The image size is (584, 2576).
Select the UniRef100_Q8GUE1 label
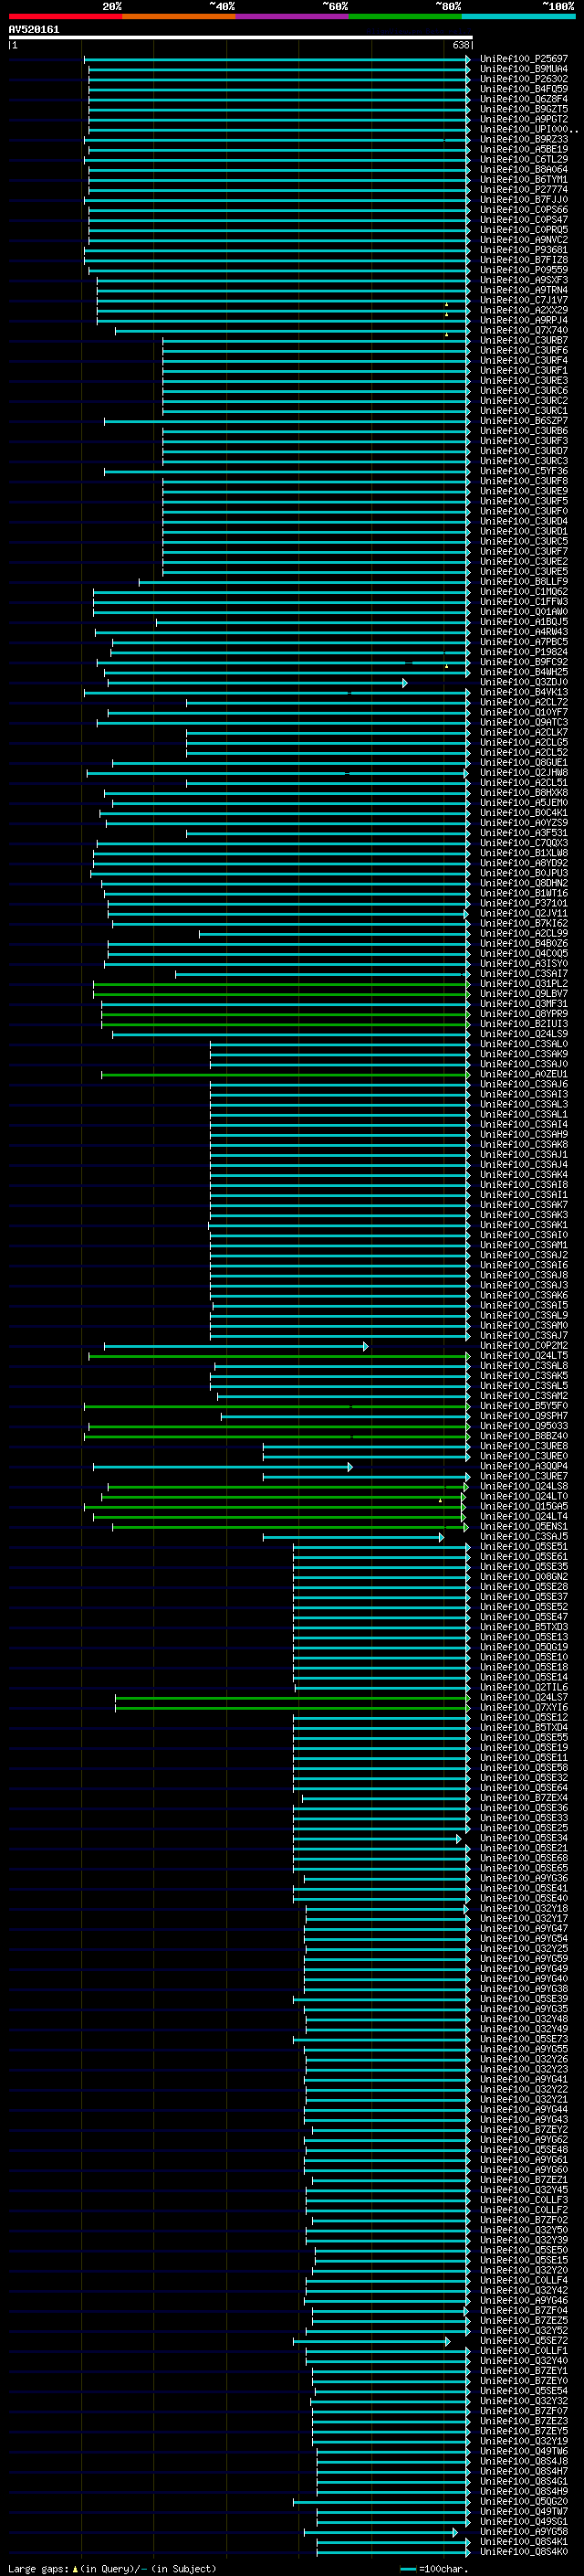click(x=524, y=763)
